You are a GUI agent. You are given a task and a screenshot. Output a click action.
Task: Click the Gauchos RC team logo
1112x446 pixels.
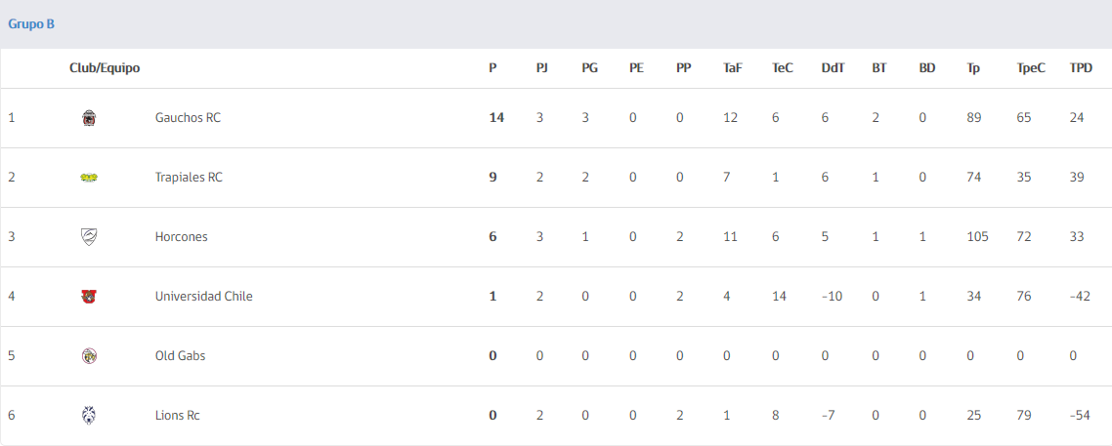[x=89, y=118]
